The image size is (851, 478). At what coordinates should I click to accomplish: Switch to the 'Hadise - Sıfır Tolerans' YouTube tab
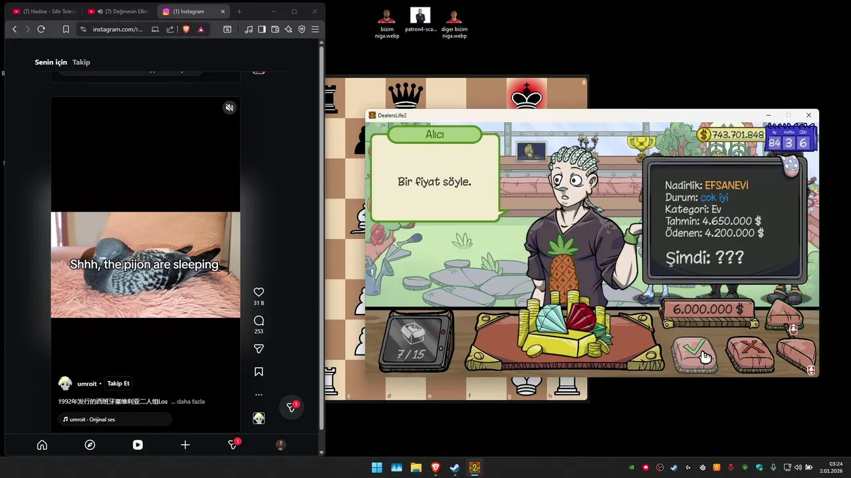click(44, 11)
